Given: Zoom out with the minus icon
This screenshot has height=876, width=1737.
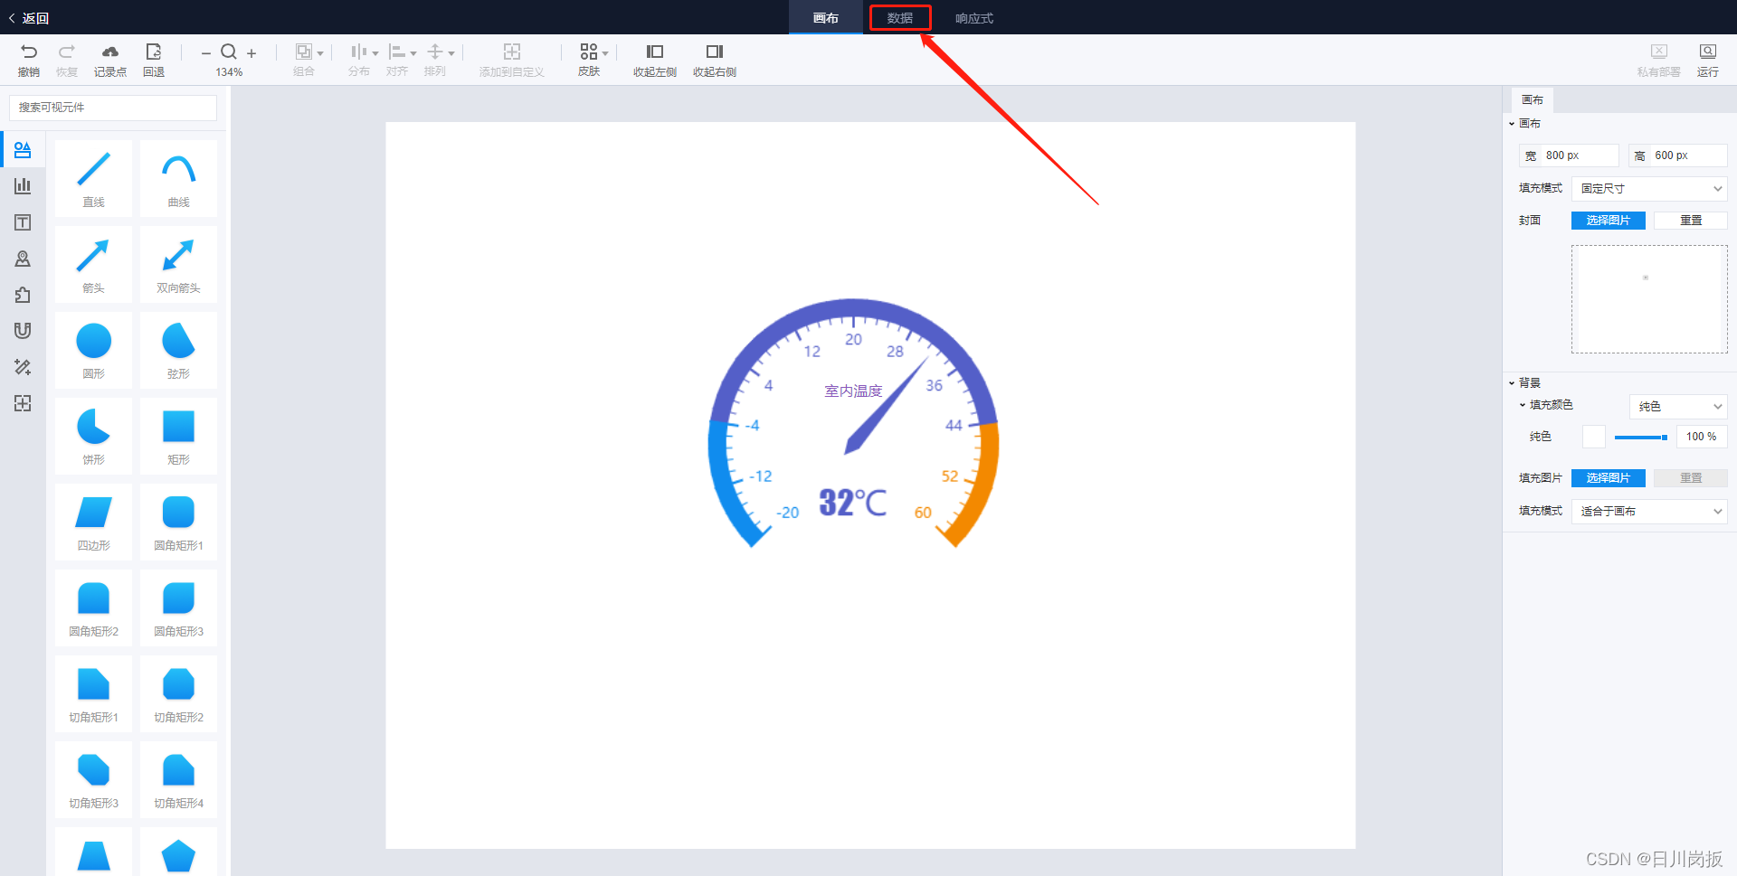Looking at the screenshot, I should coord(206,53).
